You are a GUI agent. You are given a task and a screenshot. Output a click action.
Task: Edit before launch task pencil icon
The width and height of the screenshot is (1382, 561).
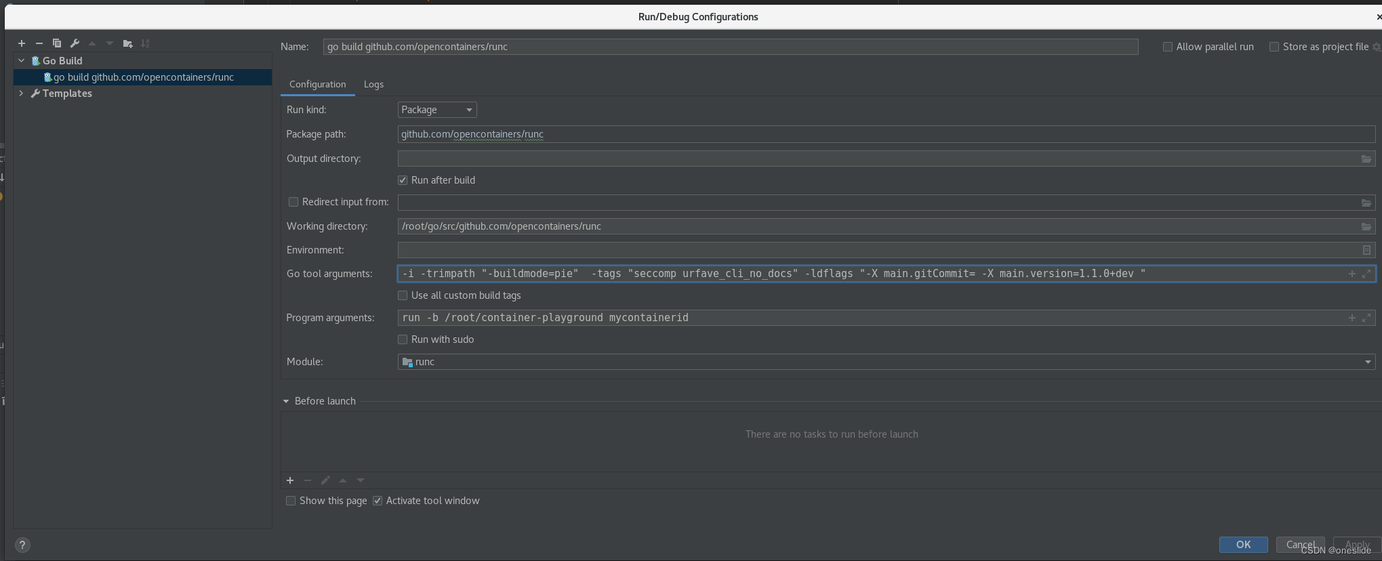pos(325,480)
